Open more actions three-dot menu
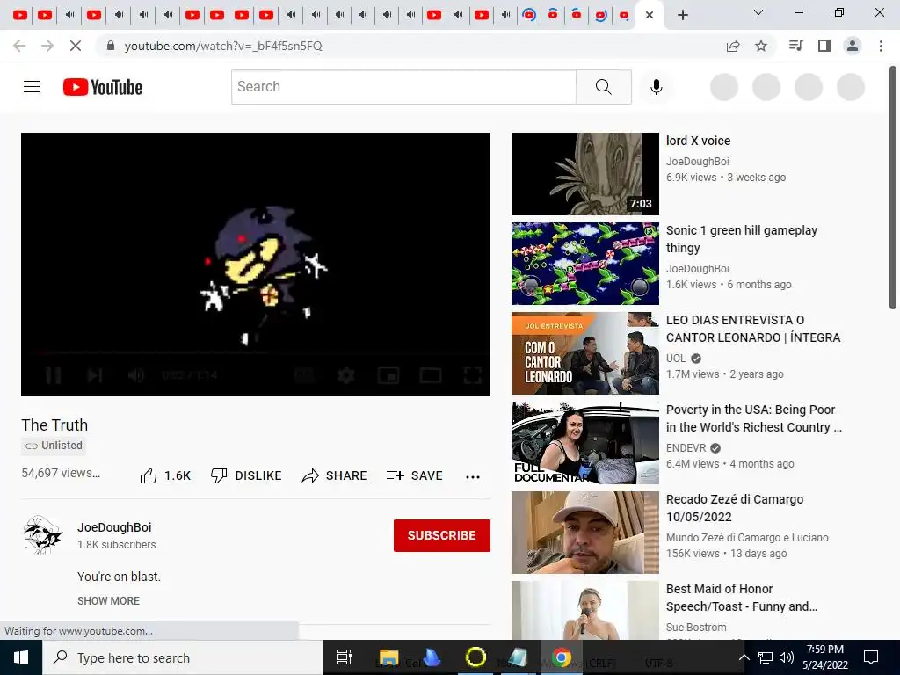Viewport: 900px width, 675px height. (x=473, y=477)
